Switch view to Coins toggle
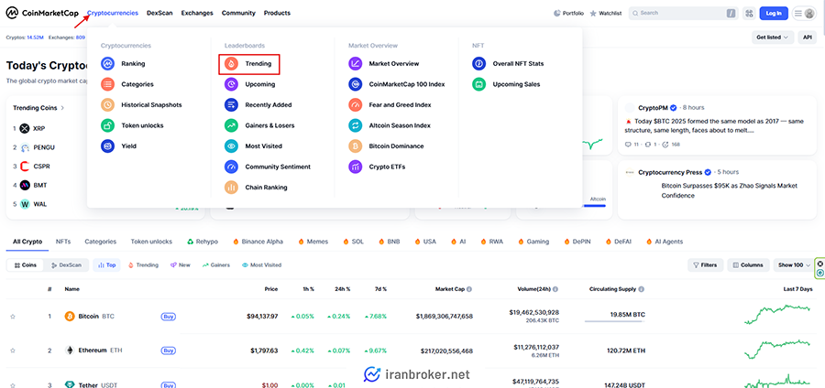The height and width of the screenshot is (388, 825). pos(26,265)
